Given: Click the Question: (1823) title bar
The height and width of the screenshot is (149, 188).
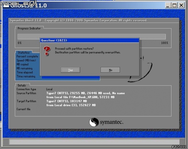Looking at the screenshot, I should point(90,40).
